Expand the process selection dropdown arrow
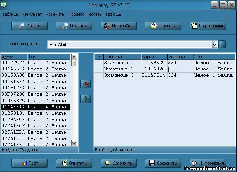Image resolution: width=237 pixels, height=172 pixels. (x=214, y=45)
